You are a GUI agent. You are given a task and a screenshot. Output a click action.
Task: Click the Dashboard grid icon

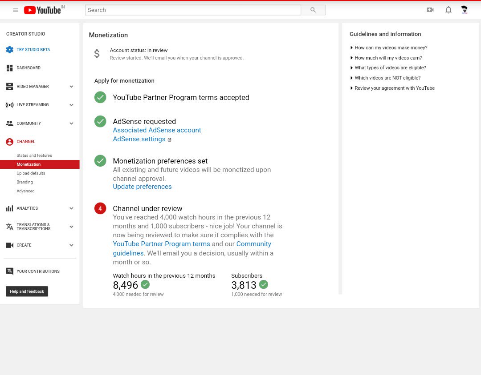point(9,68)
